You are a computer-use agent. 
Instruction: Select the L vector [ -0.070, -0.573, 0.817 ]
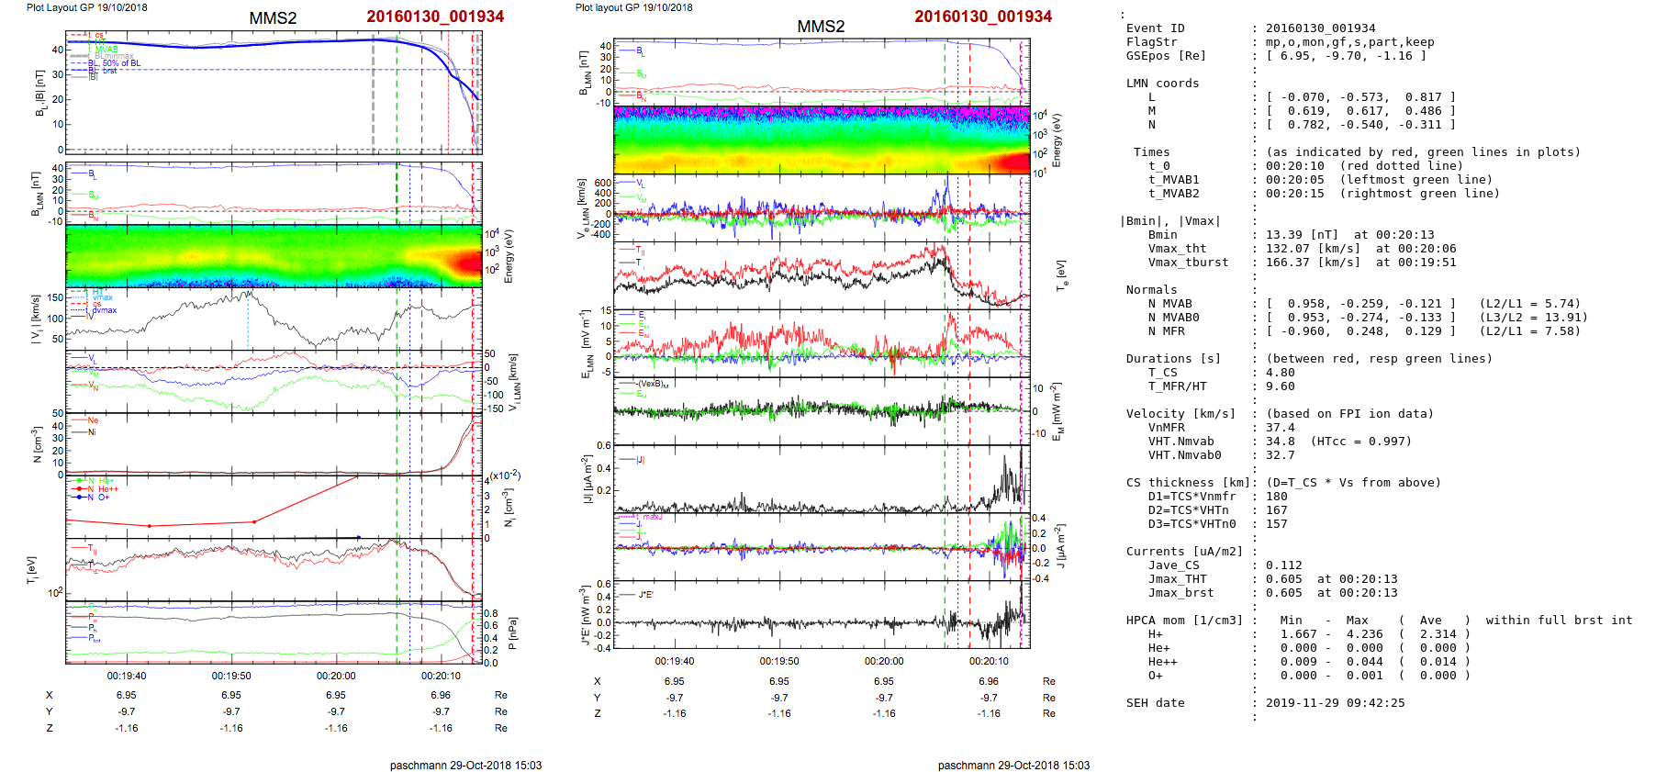click(1360, 97)
